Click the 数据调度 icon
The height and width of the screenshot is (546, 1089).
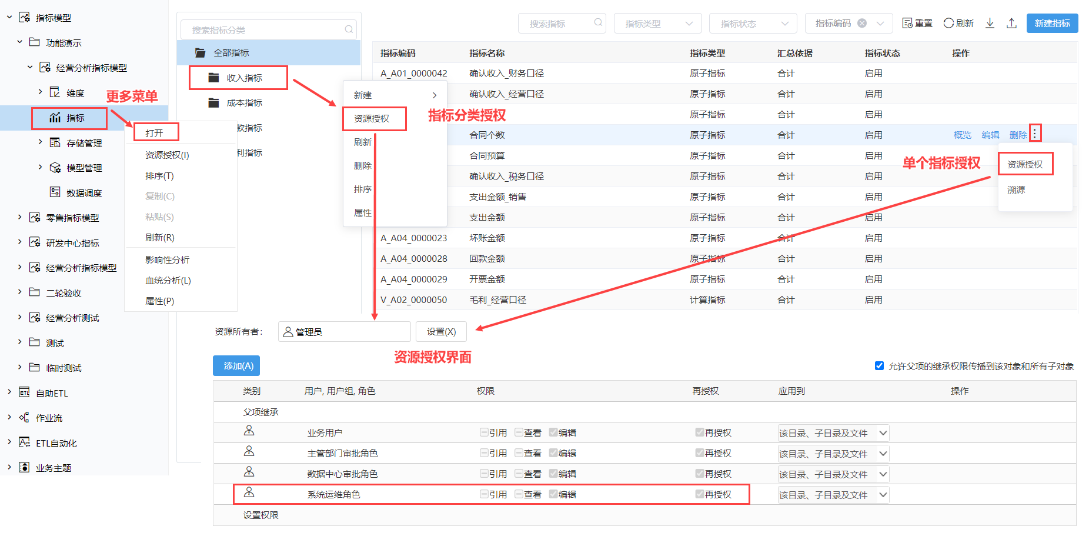pos(55,192)
